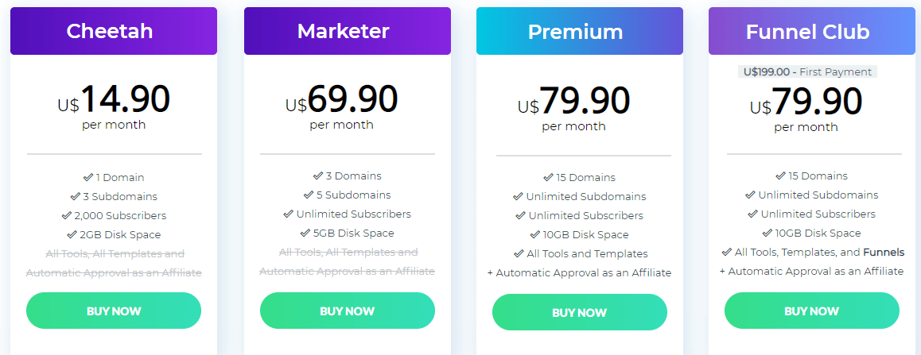Click the checkmark next to 2,000 Subscribers
Viewport: 921px width, 355px height.
[67, 215]
